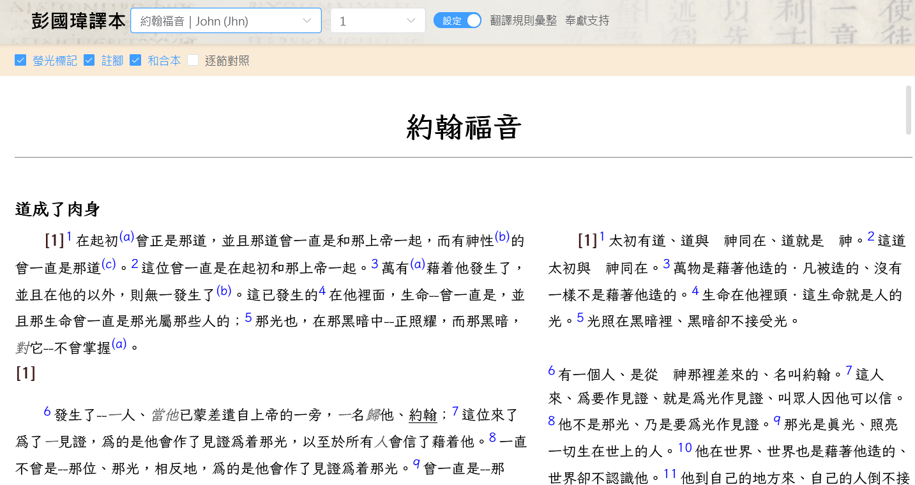Uncheck the 註腳 checkbox
This screenshot has height=485, width=915.
click(89, 60)
